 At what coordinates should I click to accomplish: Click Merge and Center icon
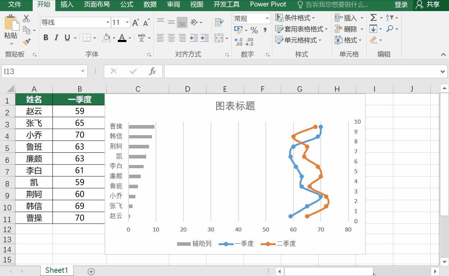[219, 37]
